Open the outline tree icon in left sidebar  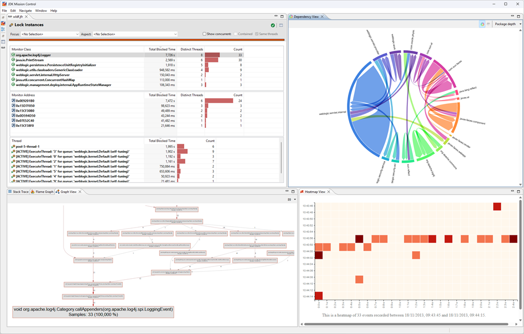click(x=3, y=29)
